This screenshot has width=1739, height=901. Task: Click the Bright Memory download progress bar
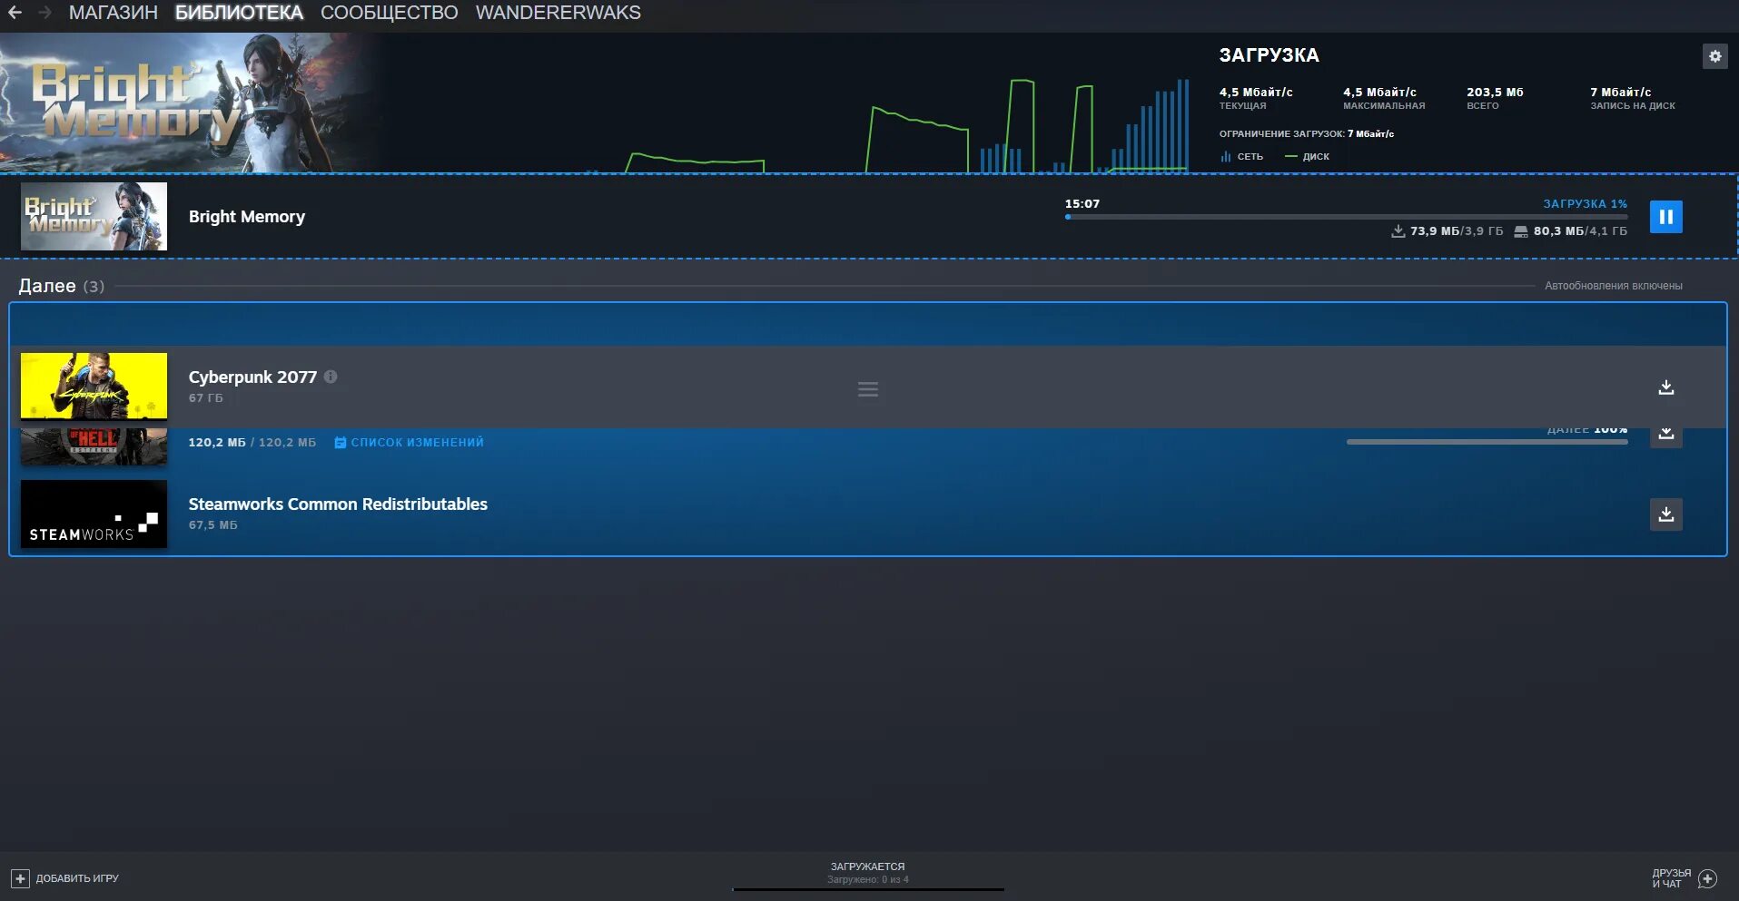point(1346,217)
